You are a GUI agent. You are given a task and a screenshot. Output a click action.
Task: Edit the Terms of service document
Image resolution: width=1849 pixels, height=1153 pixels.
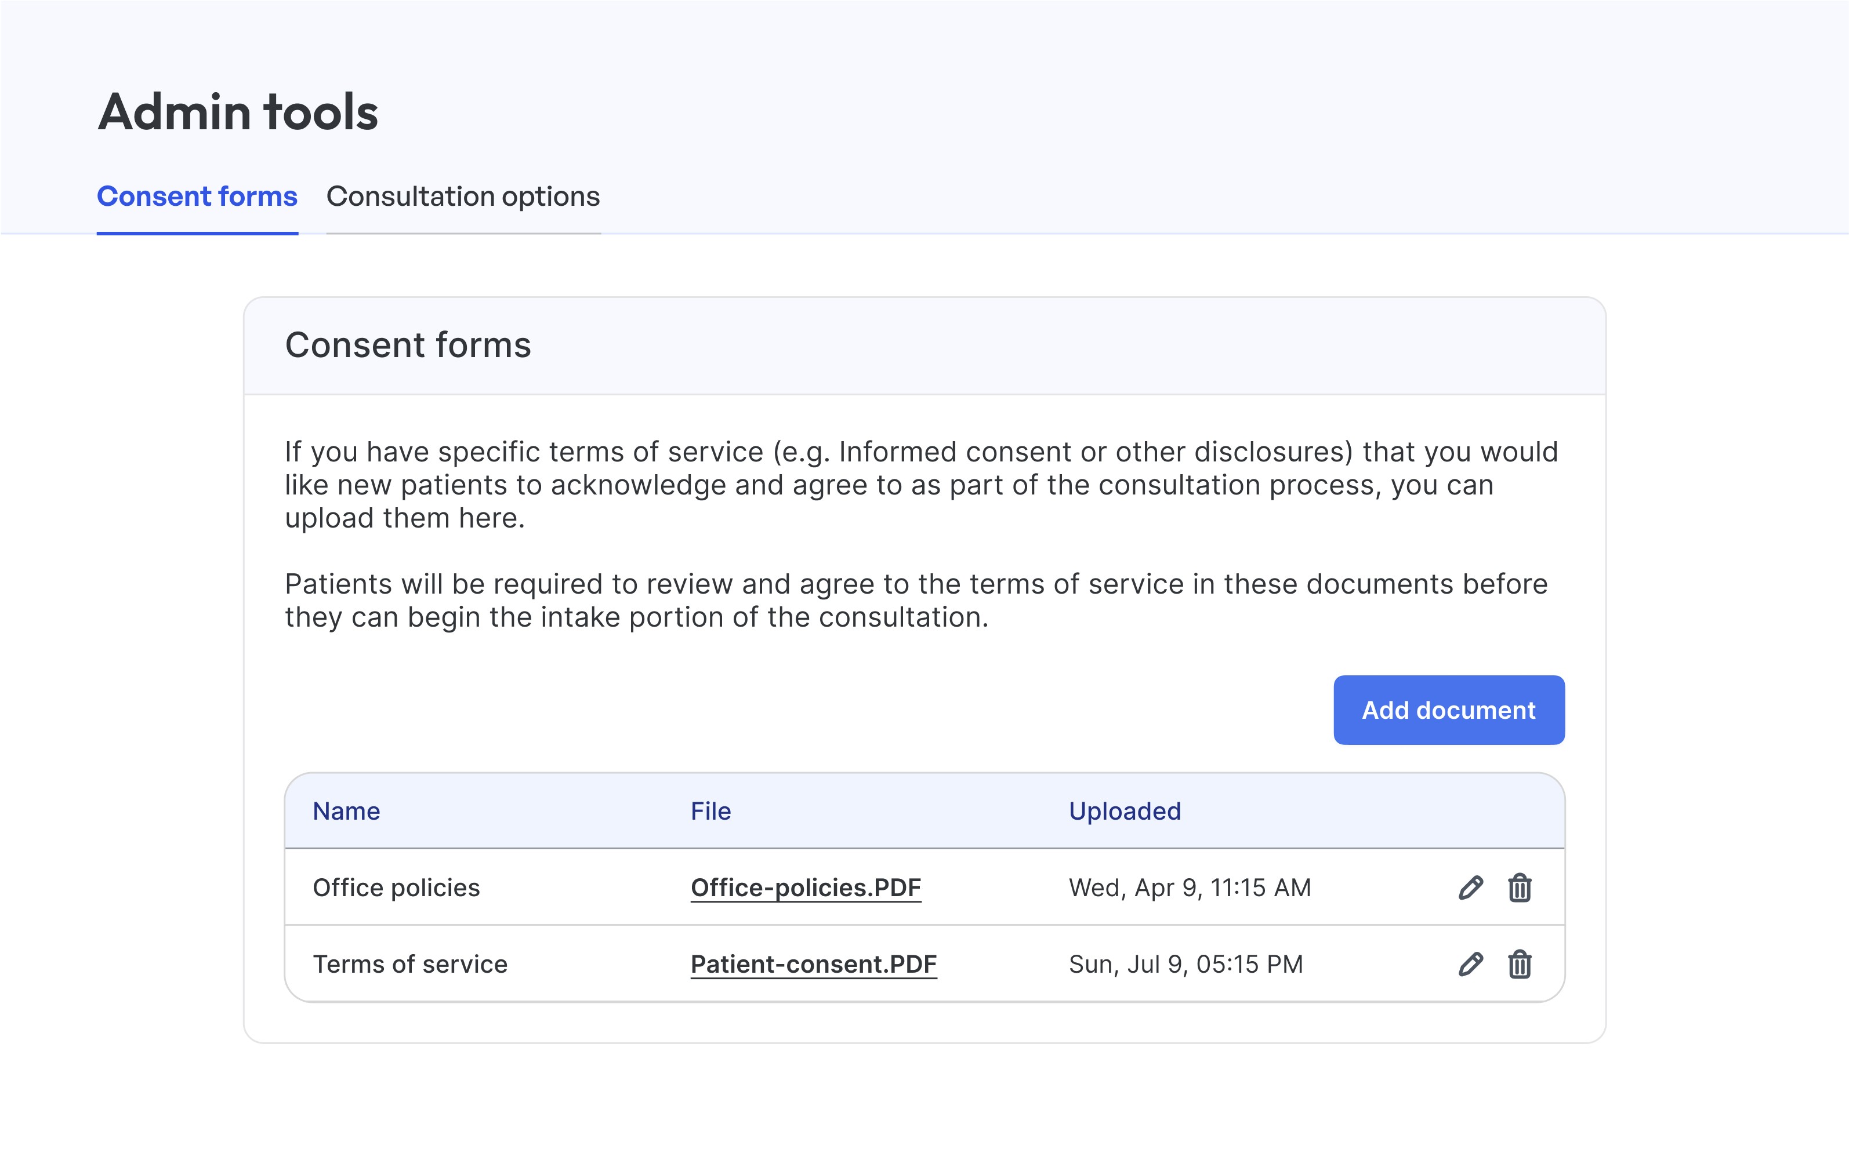pyautogui.click(x=1470, y=964)
